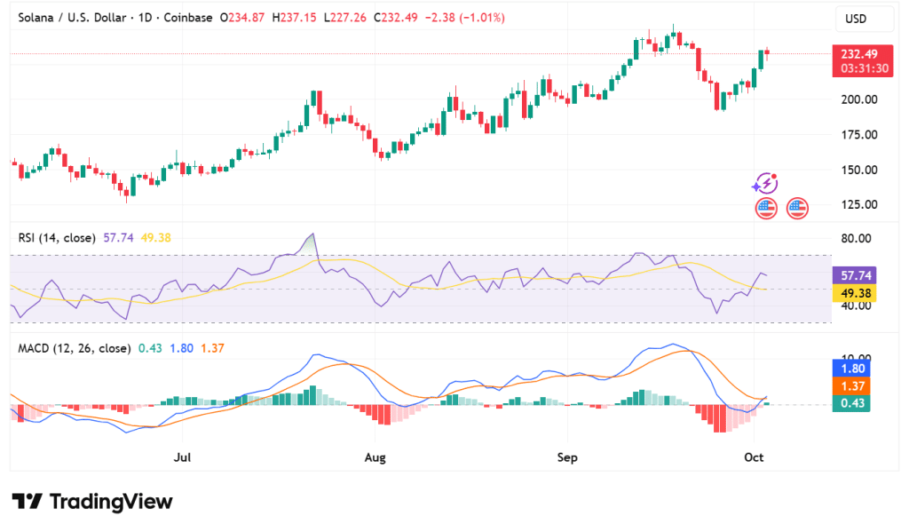
Task: Click the 200.00 price scale label
Action: click(x=859, y=99)
